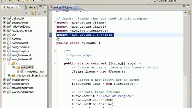192x108 pixels.
Task: Select swingHelloWorld project folder icon
Action: click(x=9, y=55)
